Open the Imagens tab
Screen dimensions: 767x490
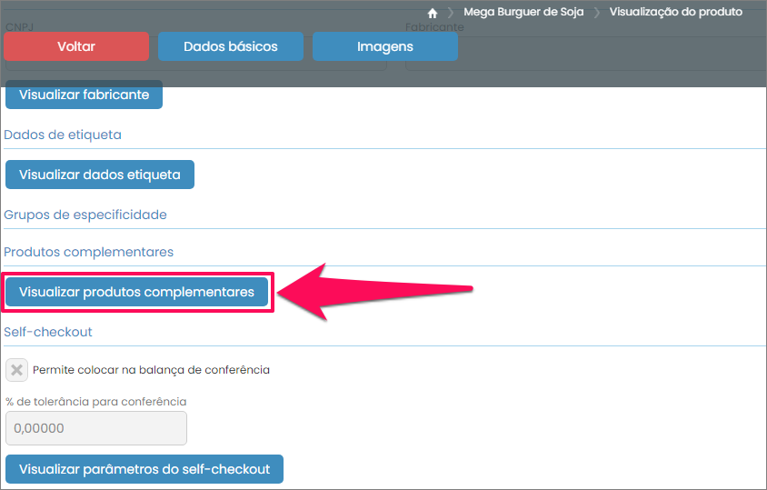pyautogui.click(x=384, y=46)
